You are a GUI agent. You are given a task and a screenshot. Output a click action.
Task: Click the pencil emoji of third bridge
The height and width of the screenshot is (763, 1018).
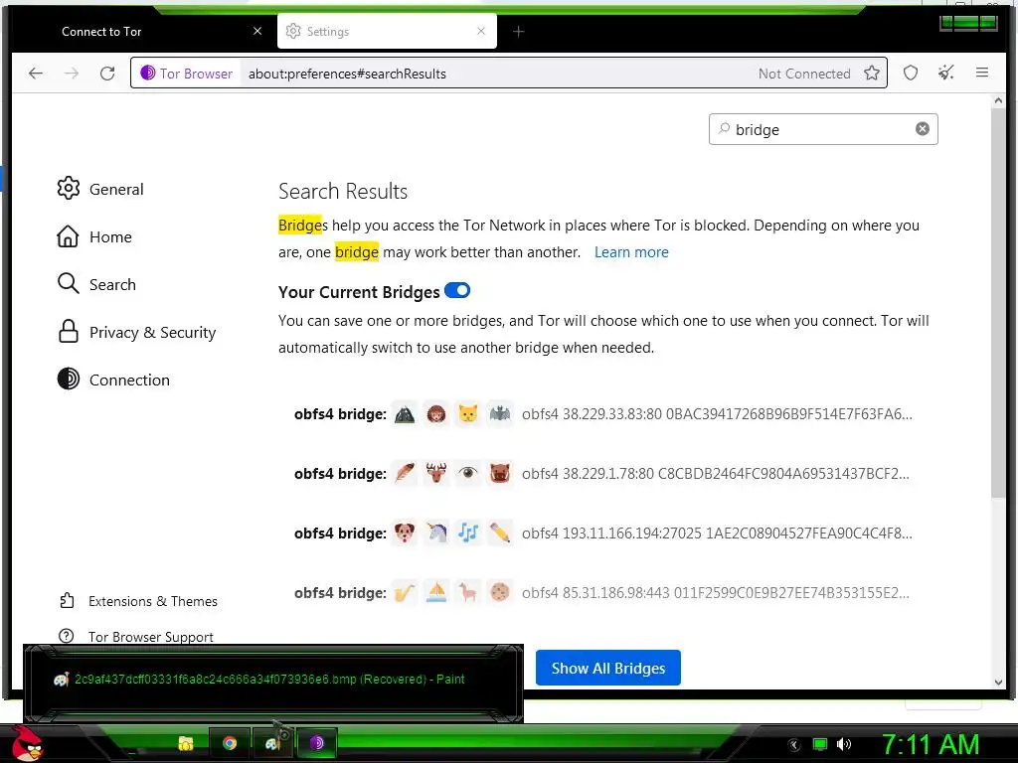click(499, 534)
